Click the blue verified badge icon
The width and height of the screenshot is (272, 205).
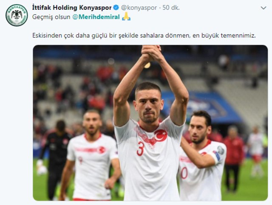coord(116,8)
